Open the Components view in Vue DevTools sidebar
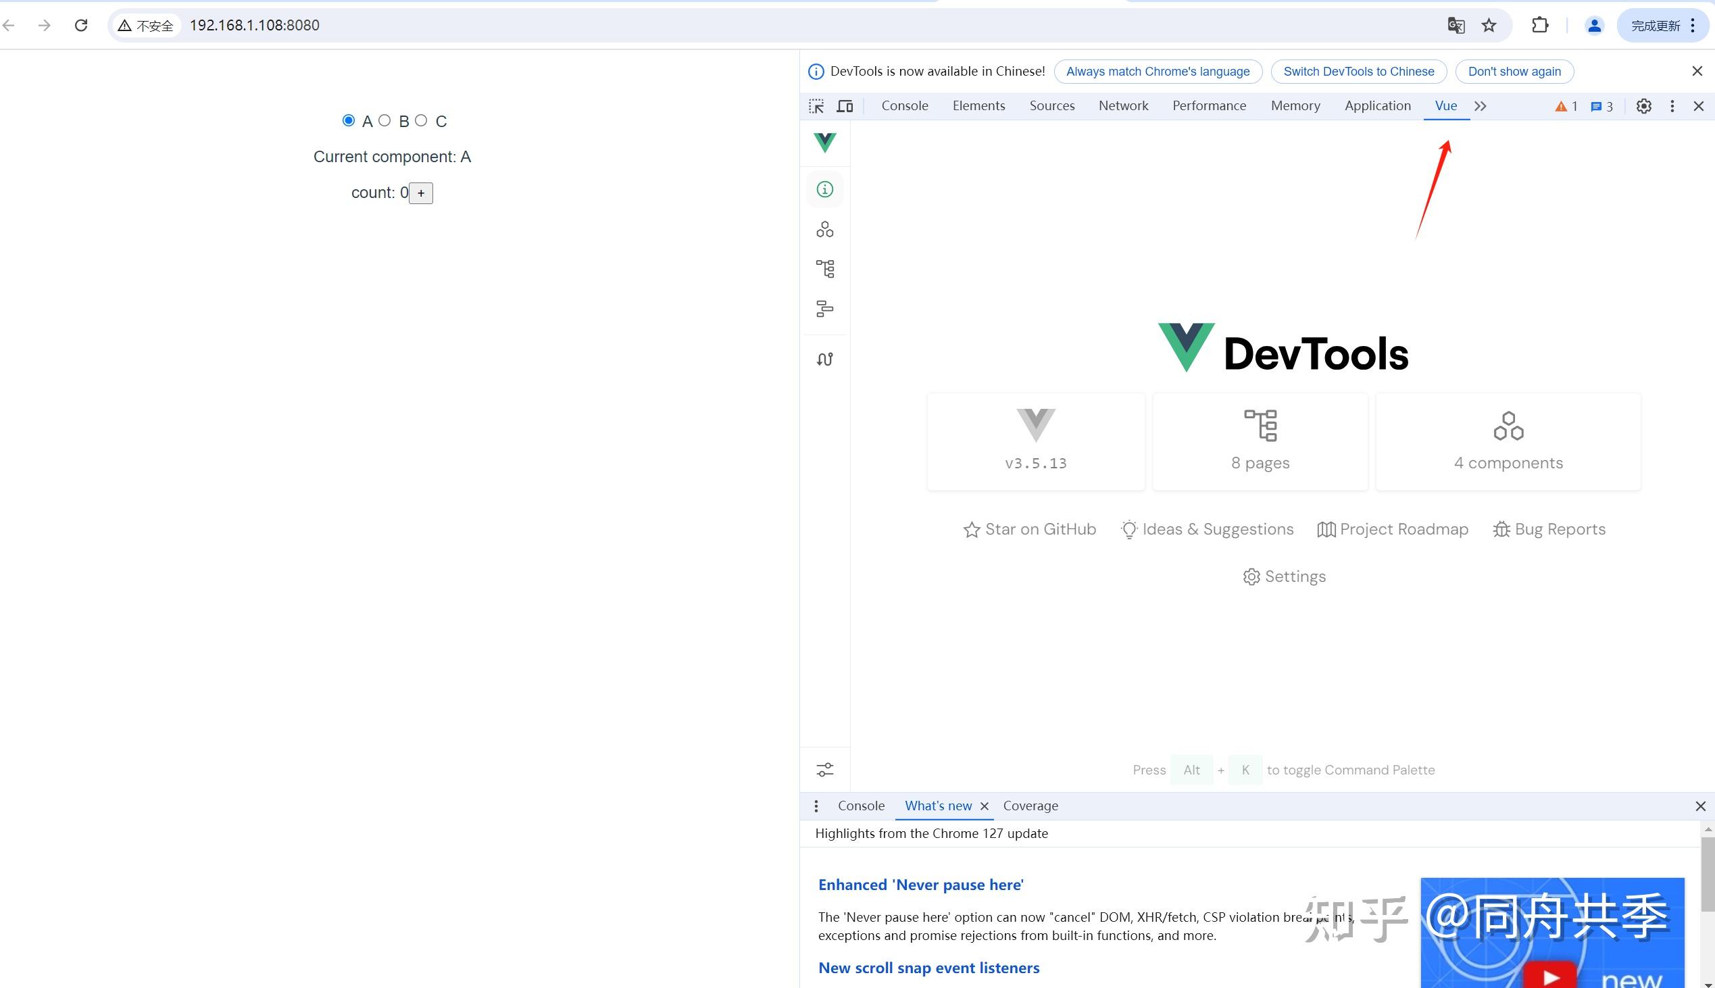This screenshot has width=1715, height=988. (x=824, y=228)
